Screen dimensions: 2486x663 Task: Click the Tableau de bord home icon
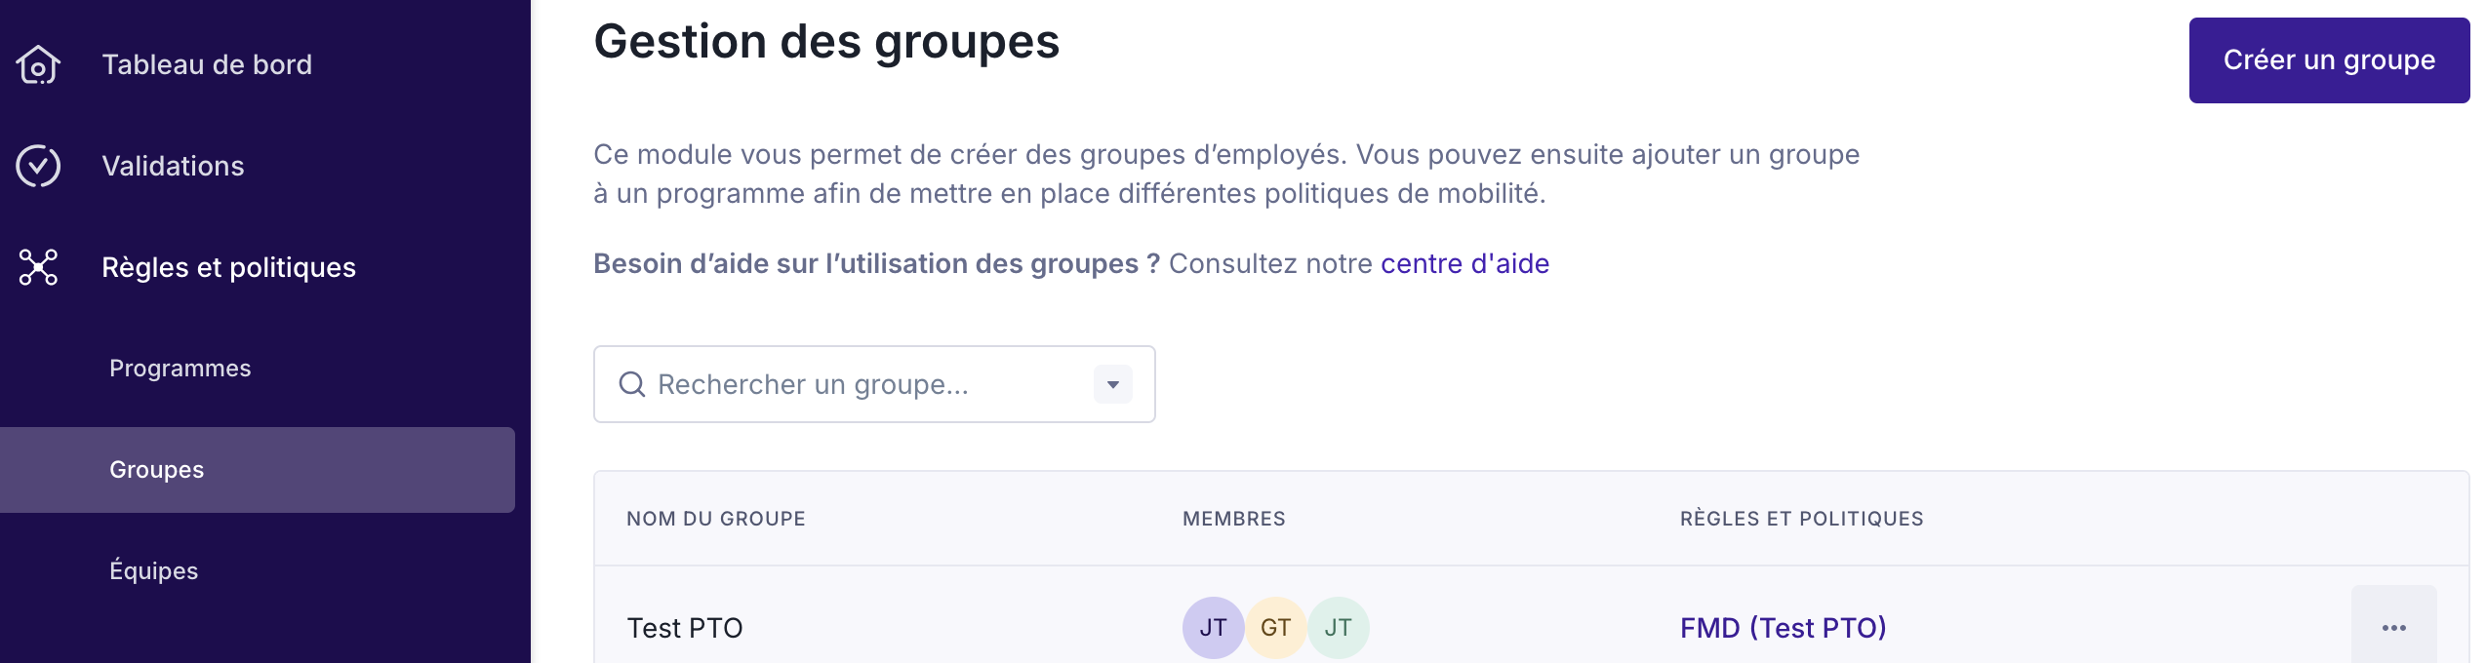coord(38,65)
